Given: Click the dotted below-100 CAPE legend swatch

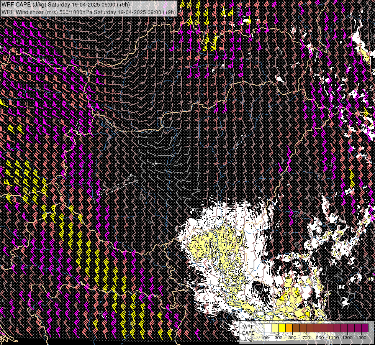Looking at the screenshot, I should [261, 328].
